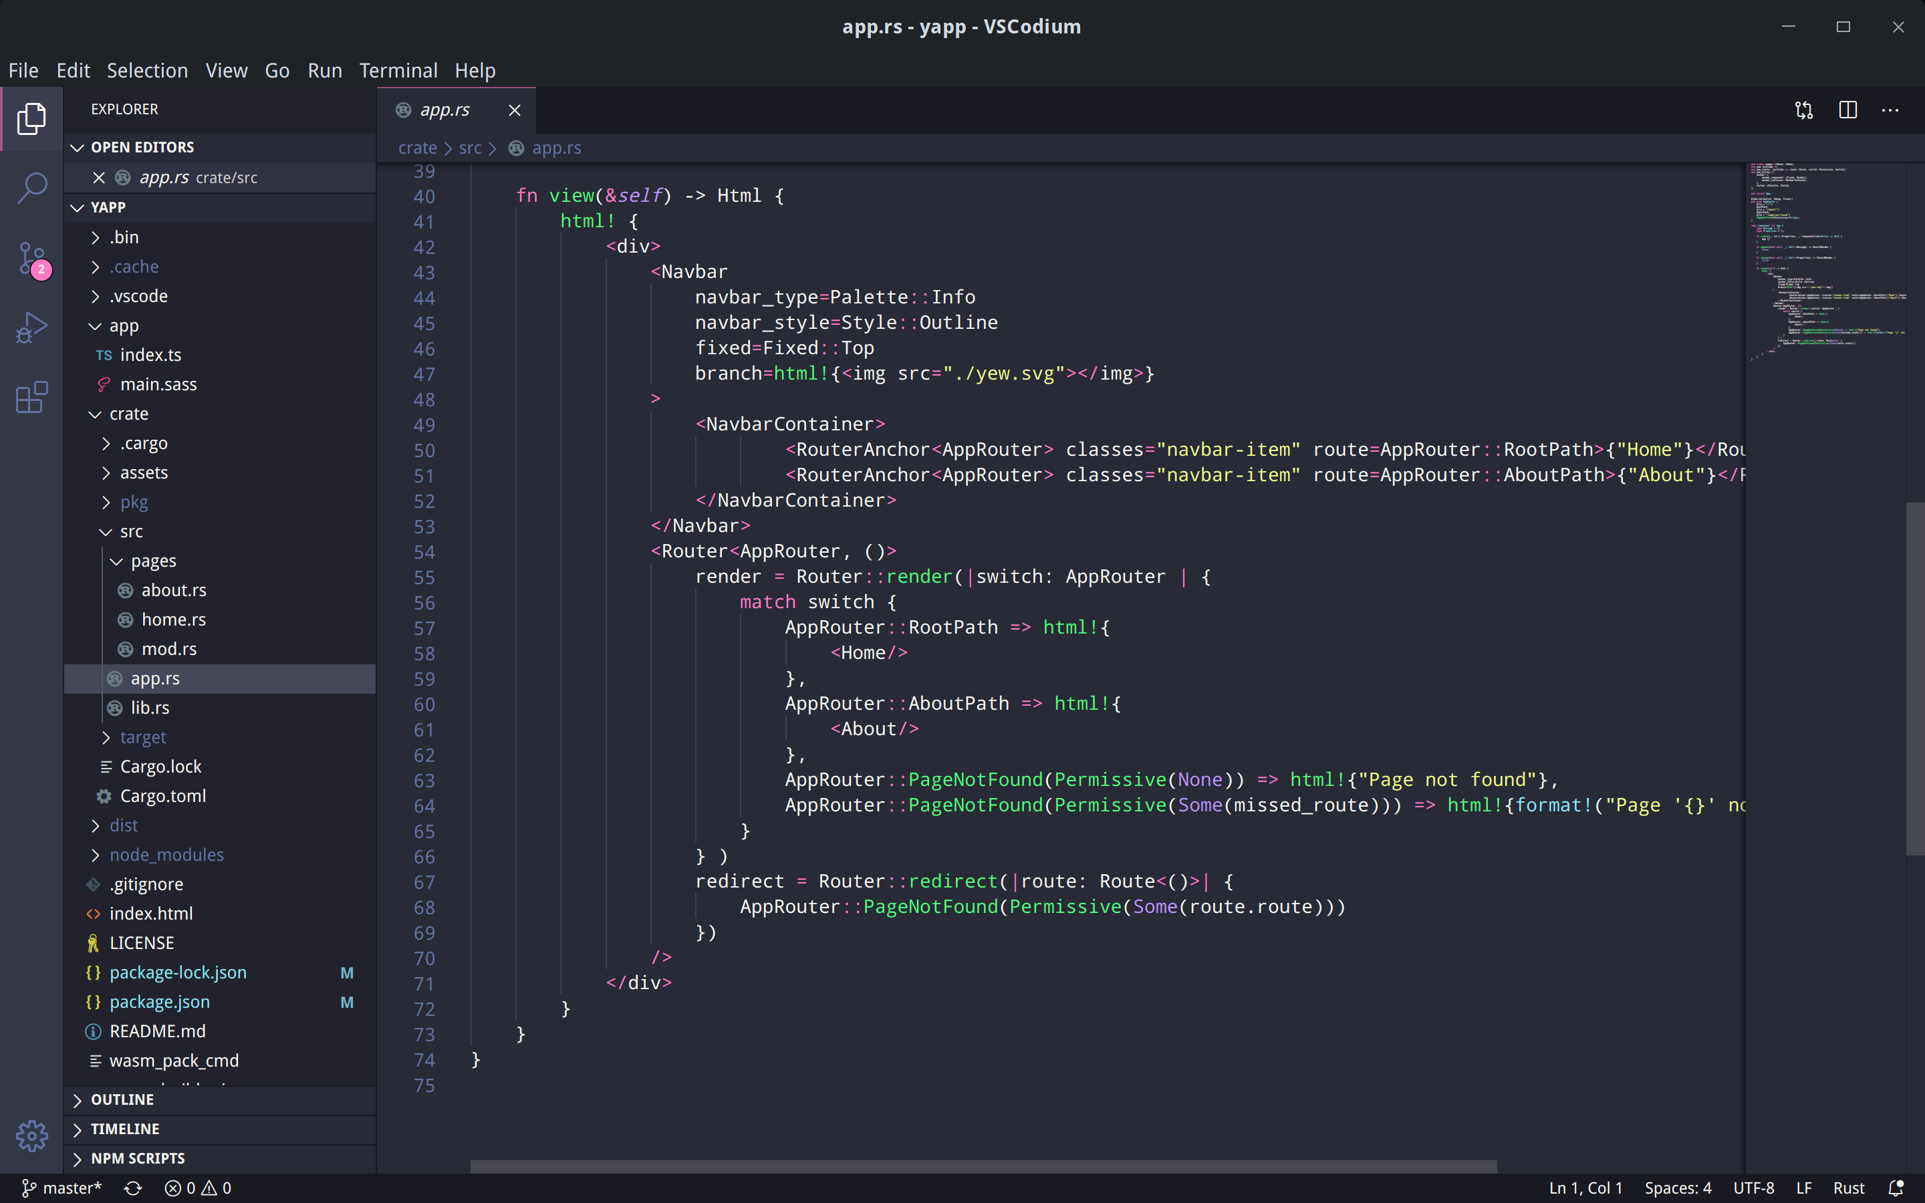Click the src breadcrumb segment
This screenshot has width=1925, height=1203.
469,148
